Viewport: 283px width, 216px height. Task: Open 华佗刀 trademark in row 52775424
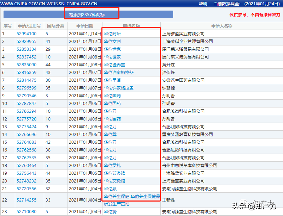click(x=110, y=126)
